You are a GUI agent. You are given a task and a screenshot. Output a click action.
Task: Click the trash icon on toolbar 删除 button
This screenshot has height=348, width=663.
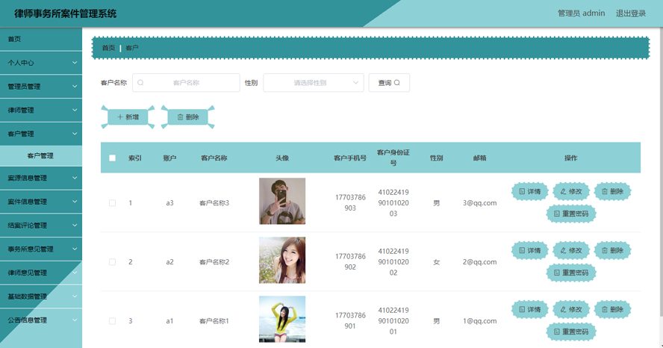(x=180, y=117)
